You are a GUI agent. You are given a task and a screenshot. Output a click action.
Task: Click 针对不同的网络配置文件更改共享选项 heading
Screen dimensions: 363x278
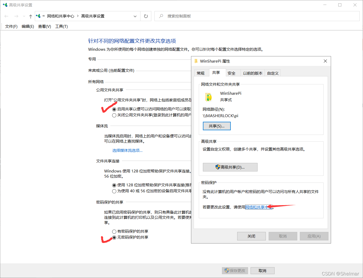[x=132, y=41]
